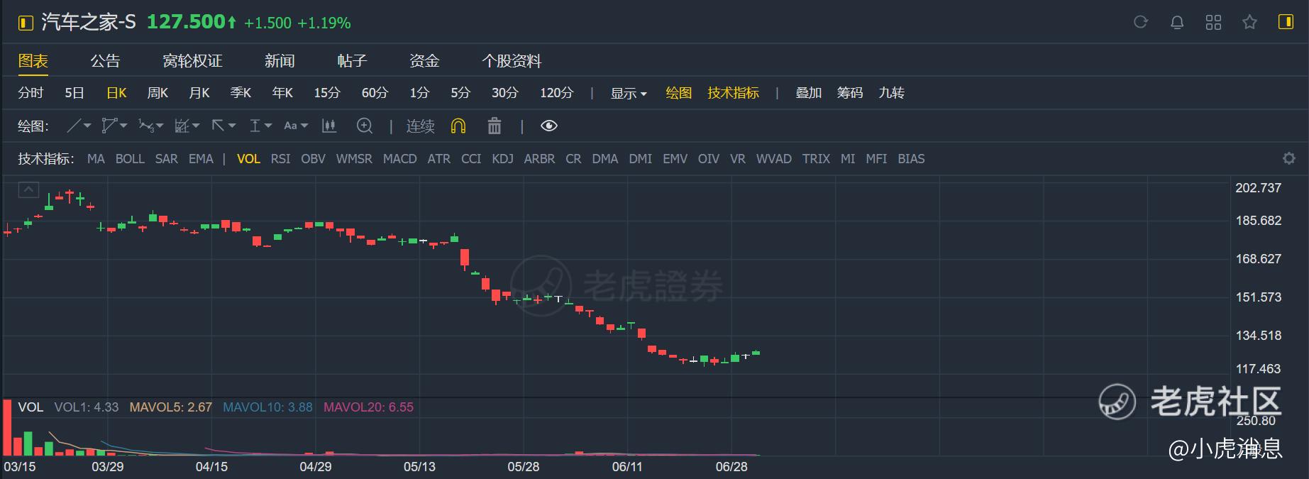The height and width of the screenshot is (479, 1309).
Task: Toggle the yellow side panel icon at top right
Action: coord(1286,22)
